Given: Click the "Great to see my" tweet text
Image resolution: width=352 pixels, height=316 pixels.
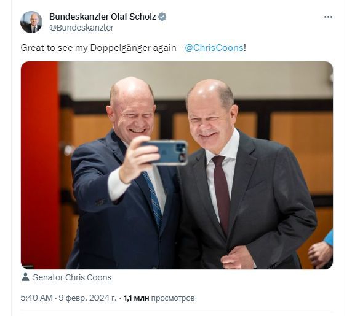Looking at the screenshot, I should 54,48.
